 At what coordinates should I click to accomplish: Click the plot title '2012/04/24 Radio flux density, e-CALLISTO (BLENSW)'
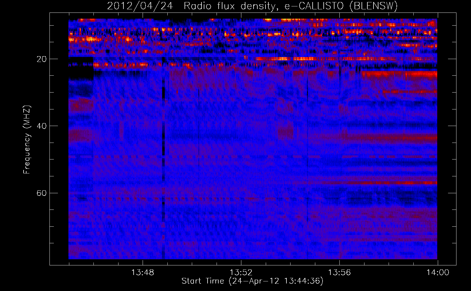click(252, 6)
